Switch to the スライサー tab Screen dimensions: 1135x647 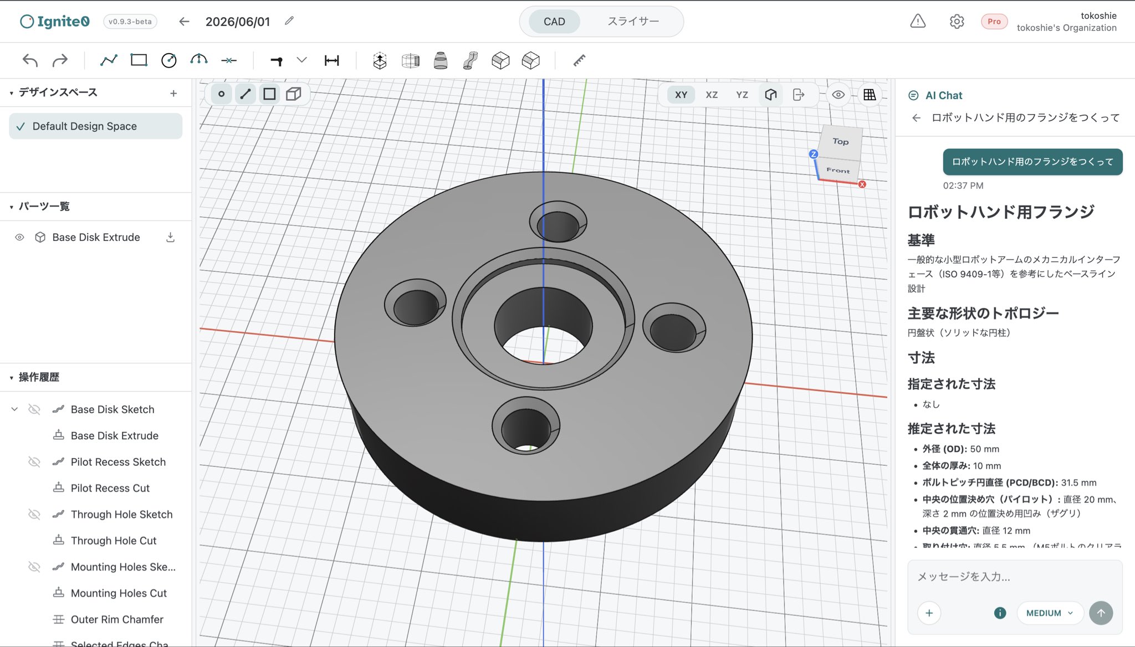pos(633,22)
